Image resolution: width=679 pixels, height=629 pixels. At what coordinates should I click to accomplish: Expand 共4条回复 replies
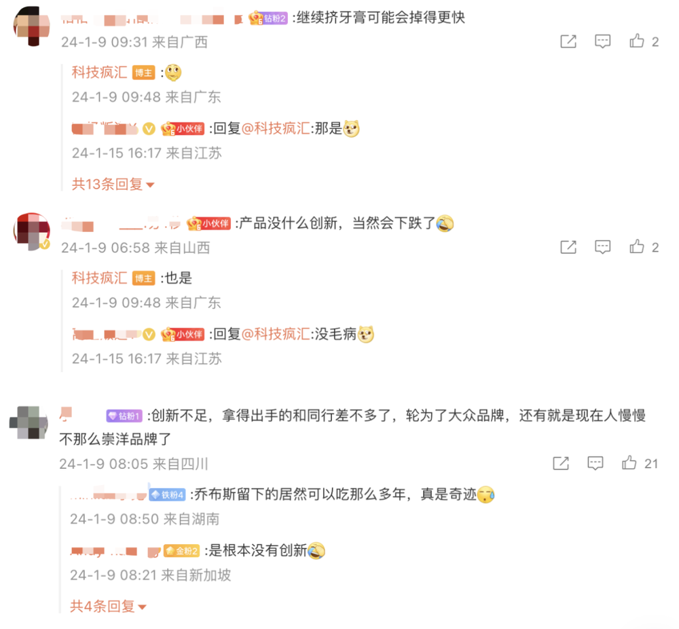[x=108, y=606]
